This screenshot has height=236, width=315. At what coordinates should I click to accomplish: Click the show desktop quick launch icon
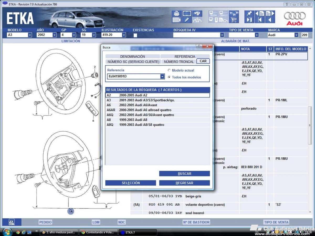pyautogui.click(x=29, y=232)
